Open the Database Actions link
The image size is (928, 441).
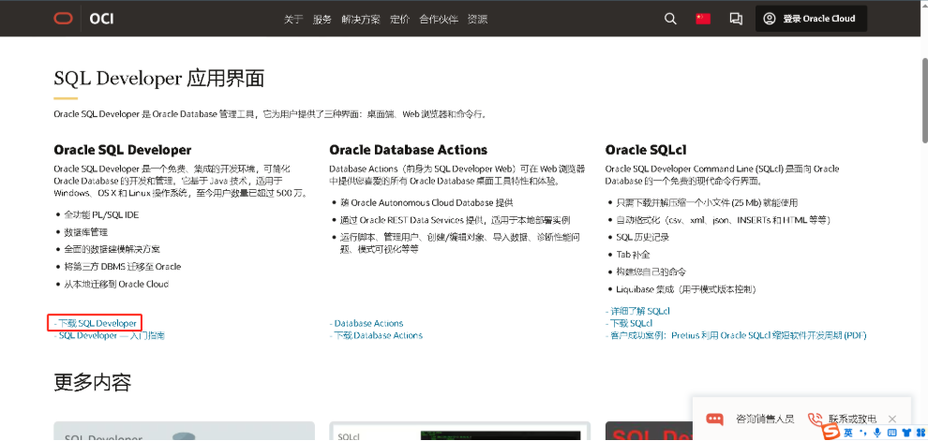[367, 323]
